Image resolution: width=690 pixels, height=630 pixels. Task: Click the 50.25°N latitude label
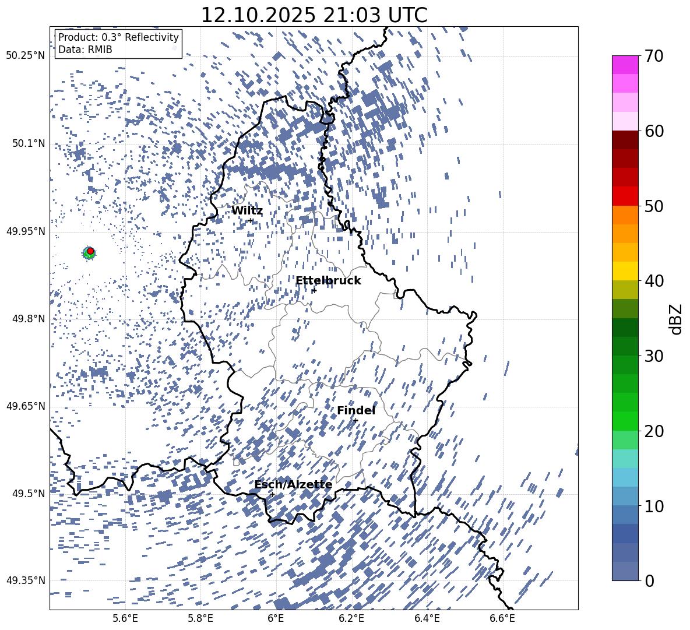(26, 56)
